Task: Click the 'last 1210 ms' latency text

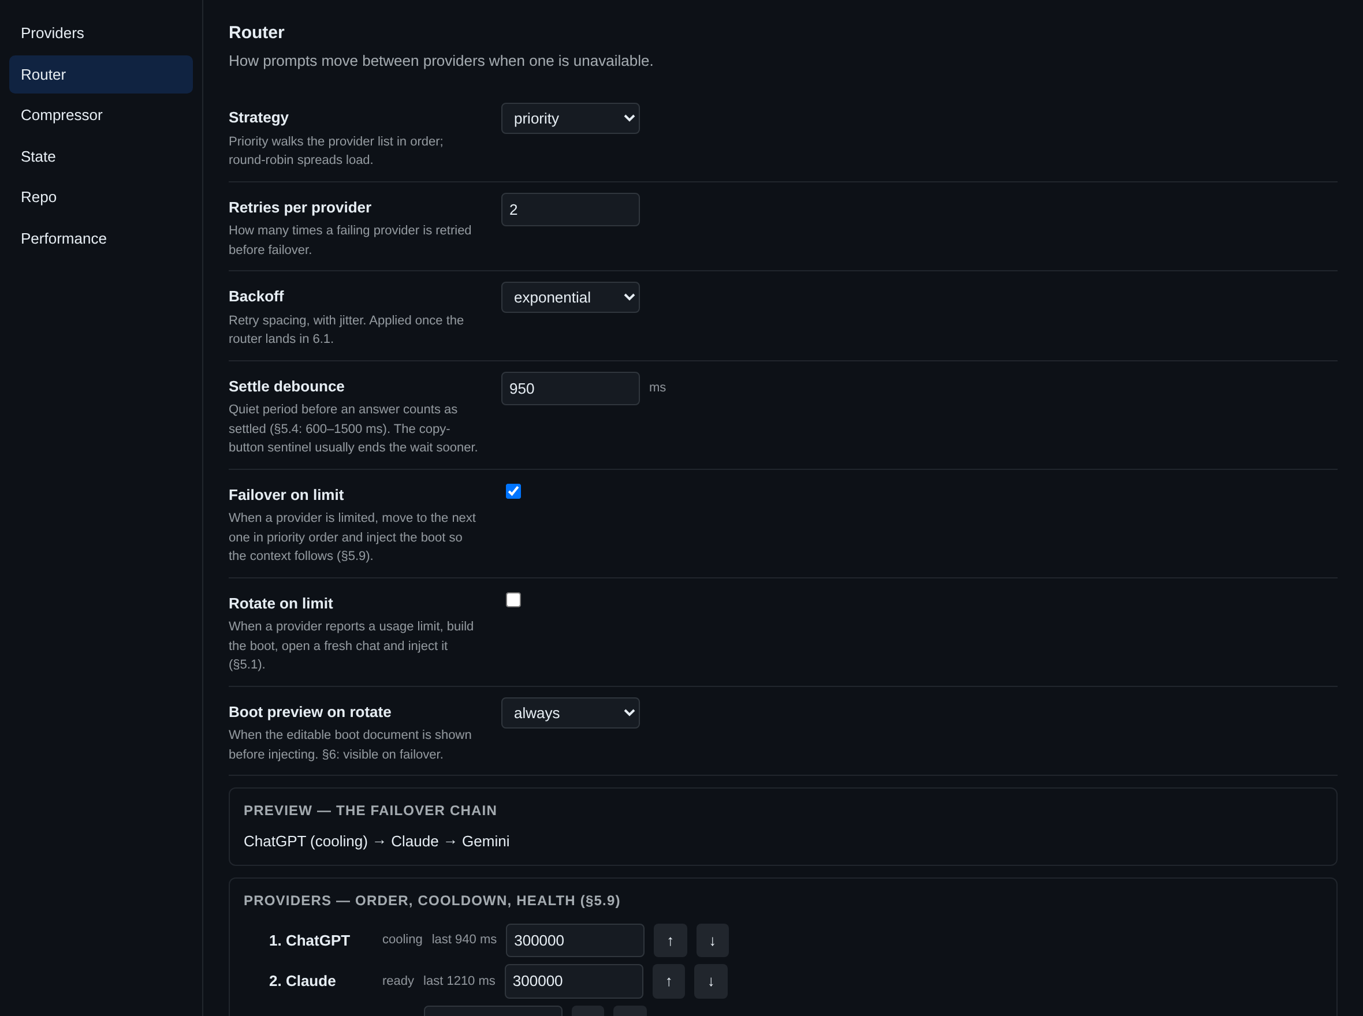Action: pyautogui.click(x=459, y=981)
